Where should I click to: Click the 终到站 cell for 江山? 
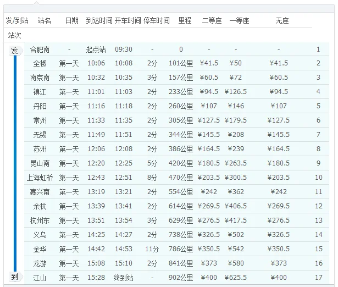[x=123, y=278]
